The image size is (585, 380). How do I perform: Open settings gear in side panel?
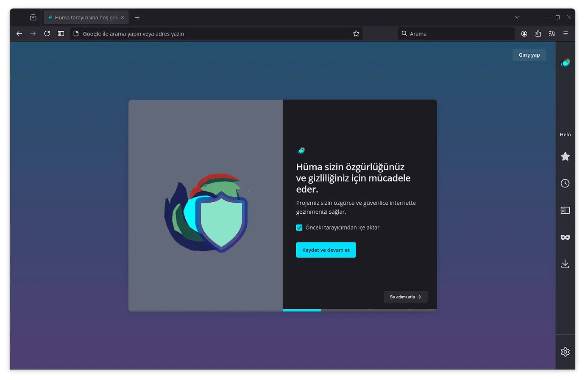tap(565, 352)
